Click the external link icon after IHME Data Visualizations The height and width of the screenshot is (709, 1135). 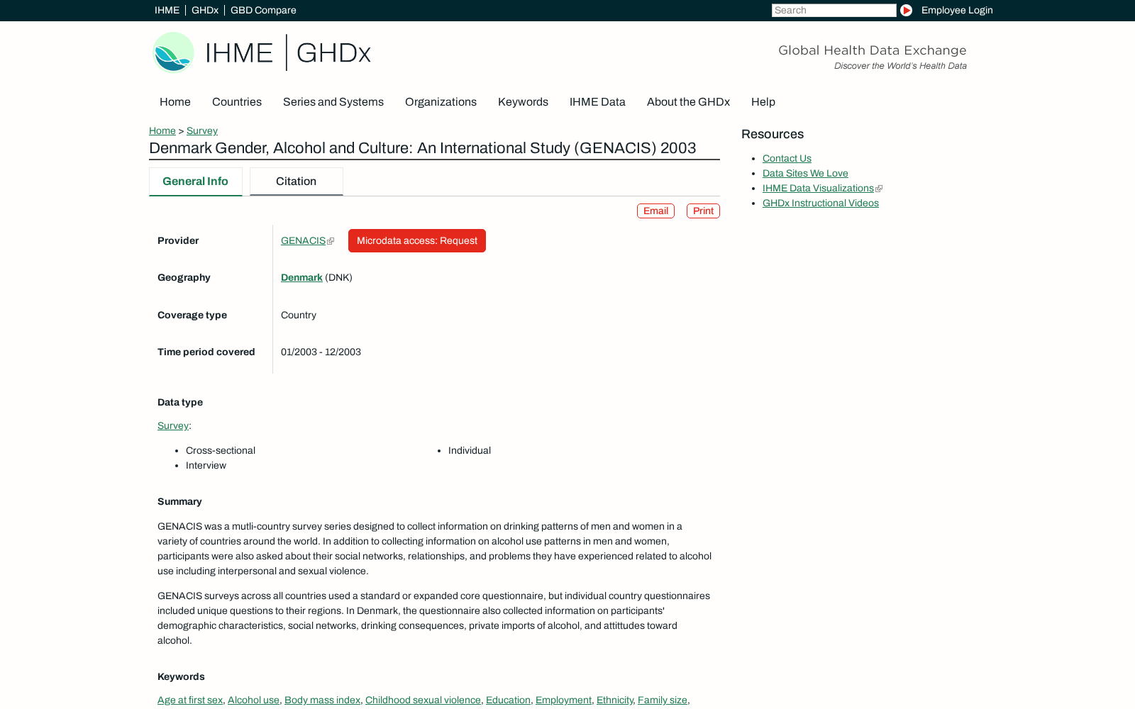point(879,189)
